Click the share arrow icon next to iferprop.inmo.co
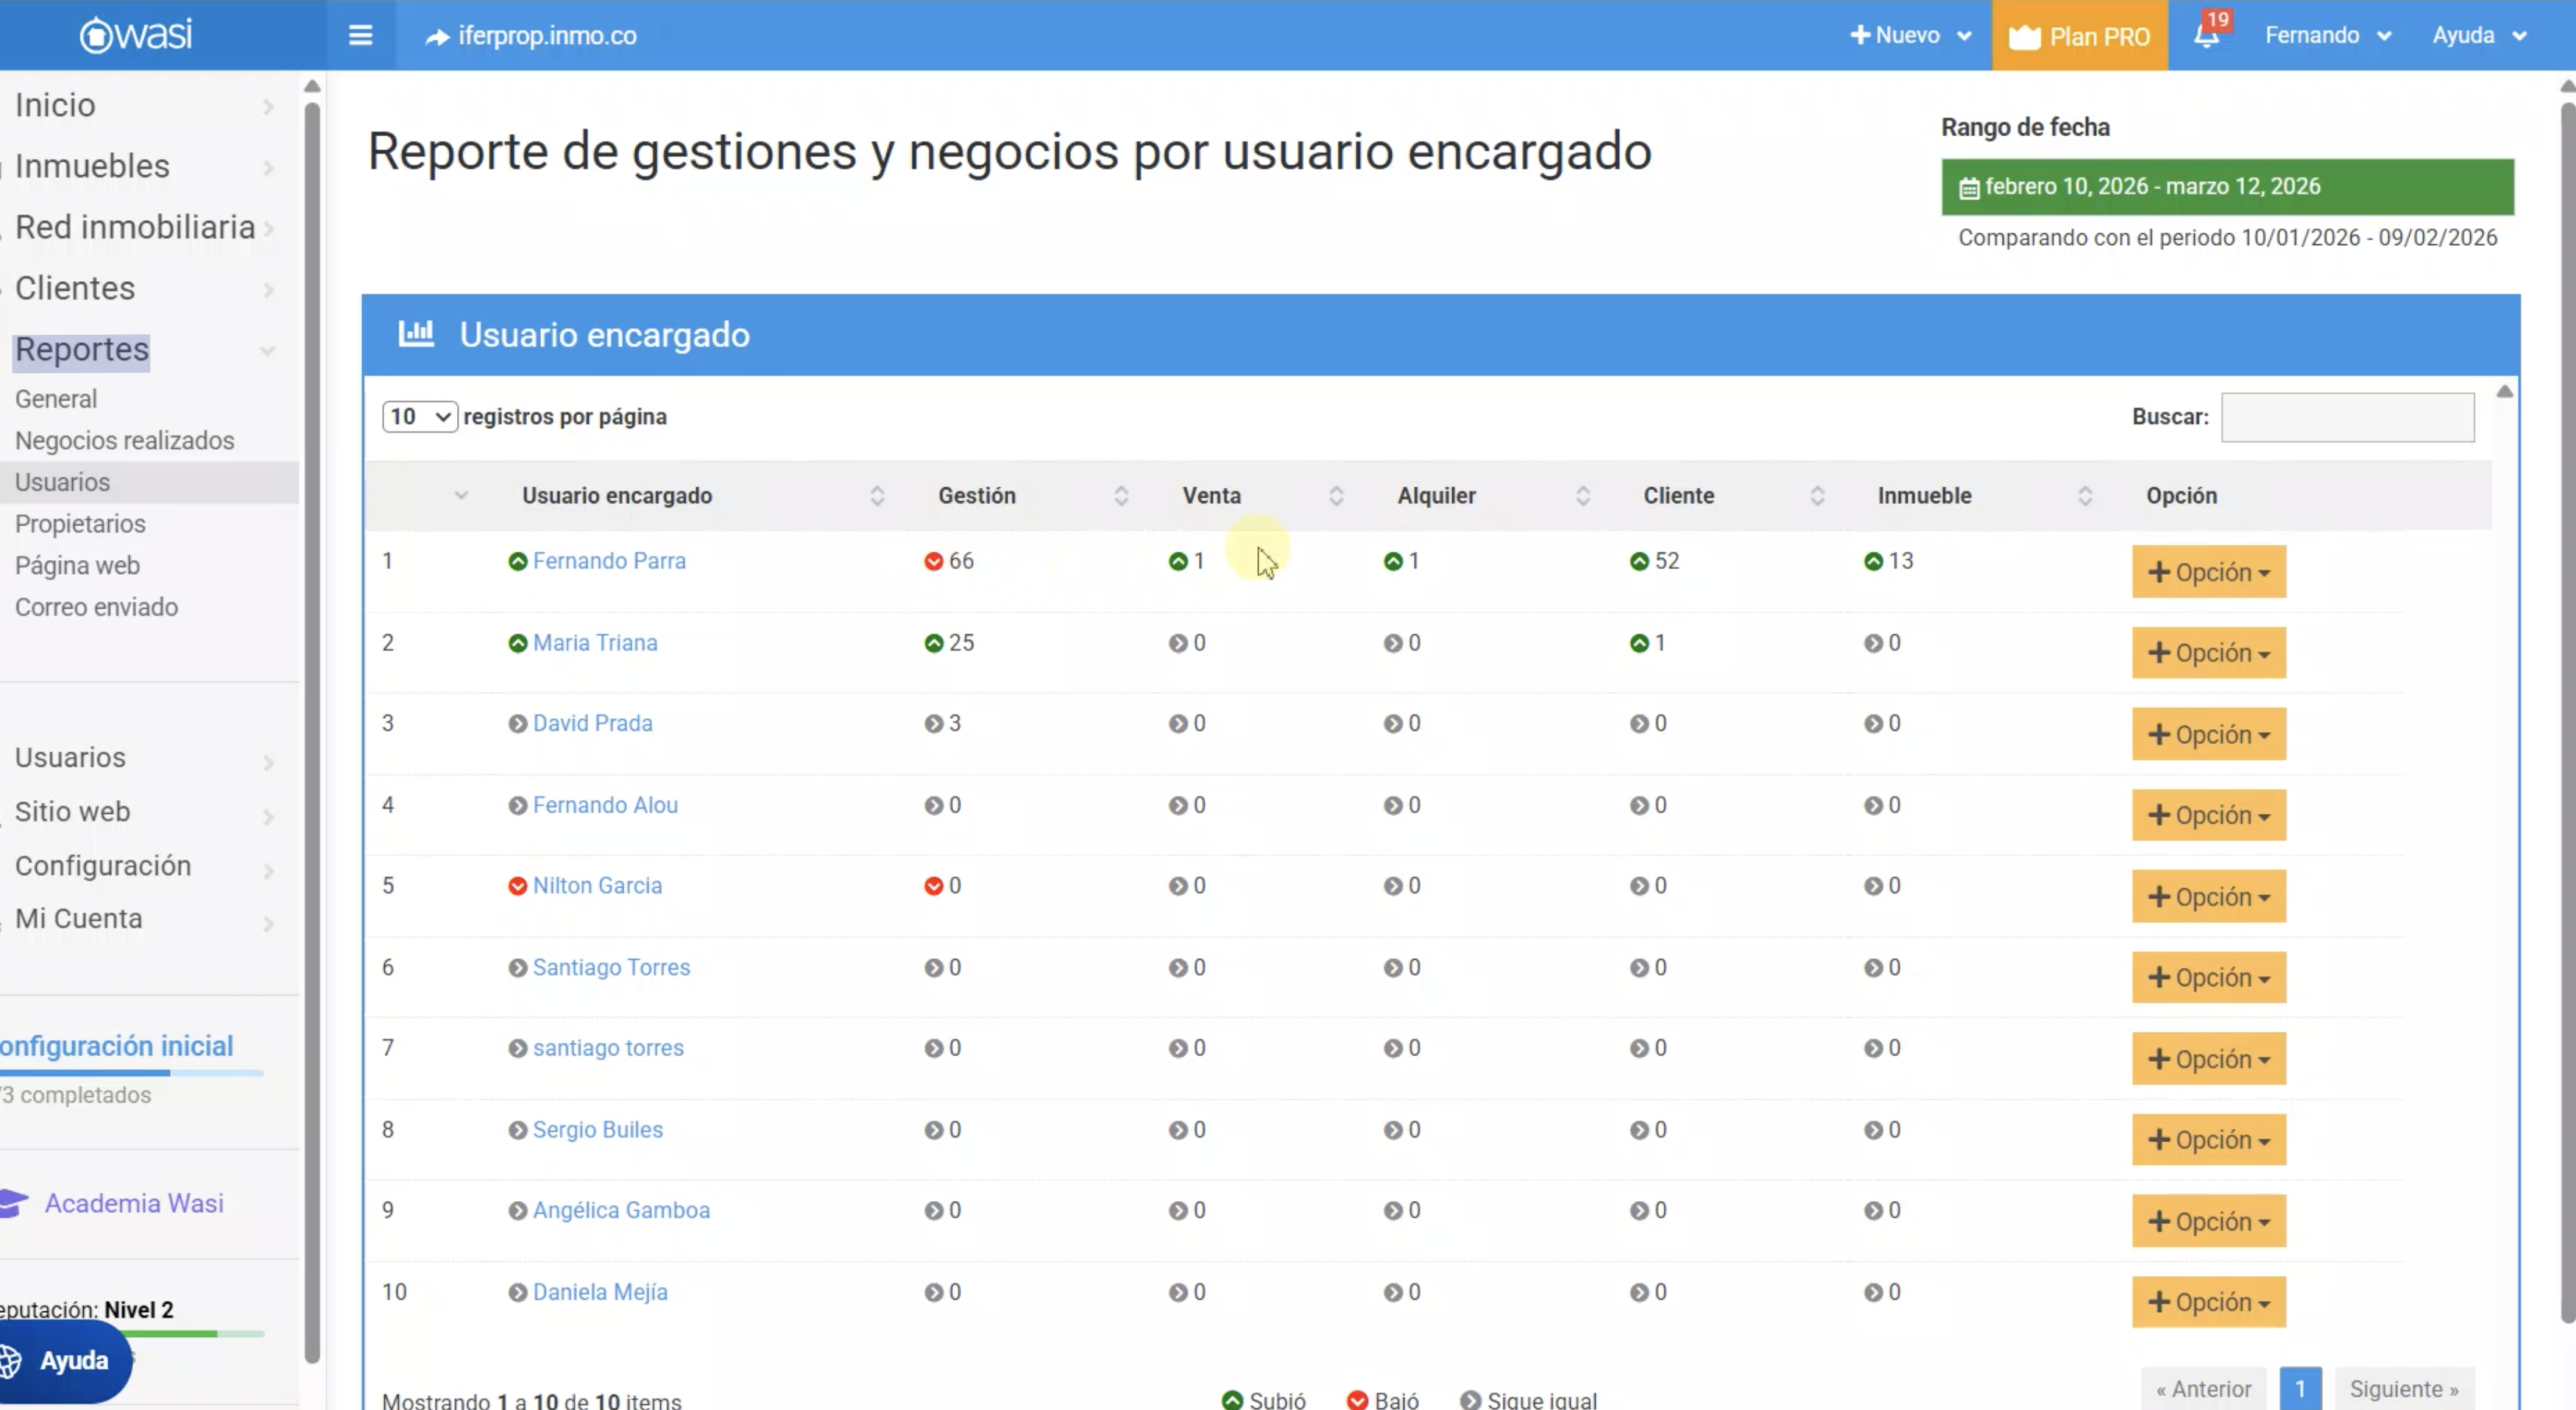This screenshot has width=2576, height=1410. click(437, 37)
